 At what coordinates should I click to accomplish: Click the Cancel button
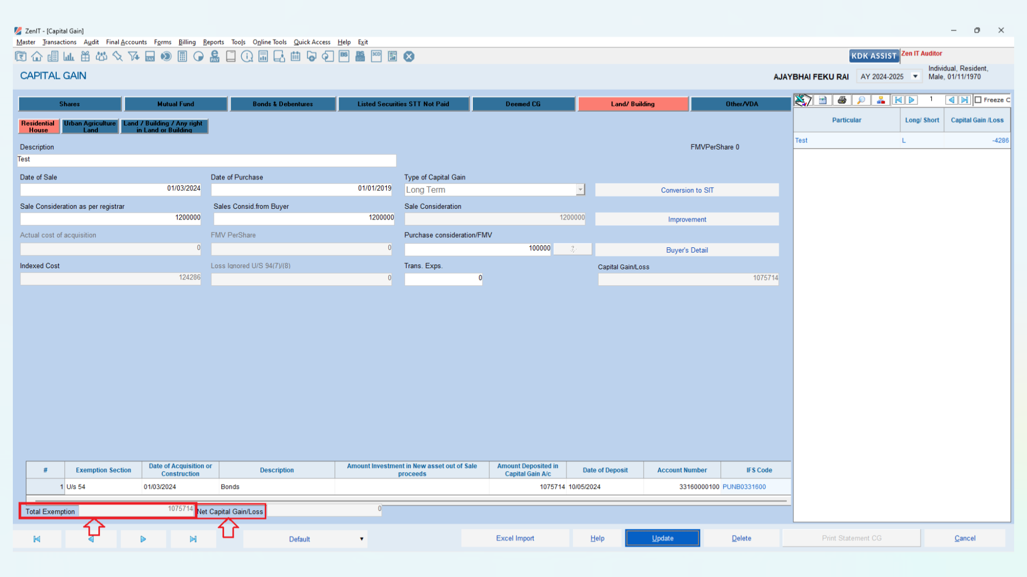(964, 538)
